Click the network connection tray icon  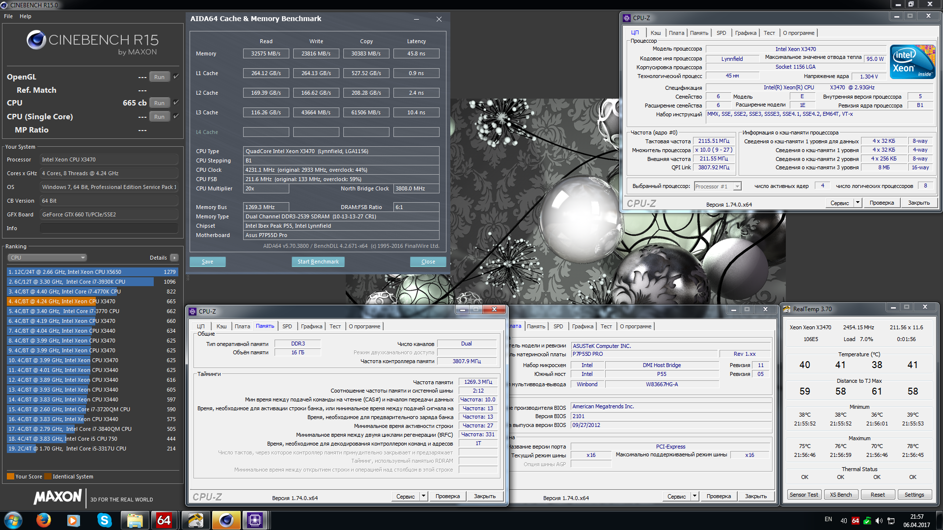click(x=891, y=521)
